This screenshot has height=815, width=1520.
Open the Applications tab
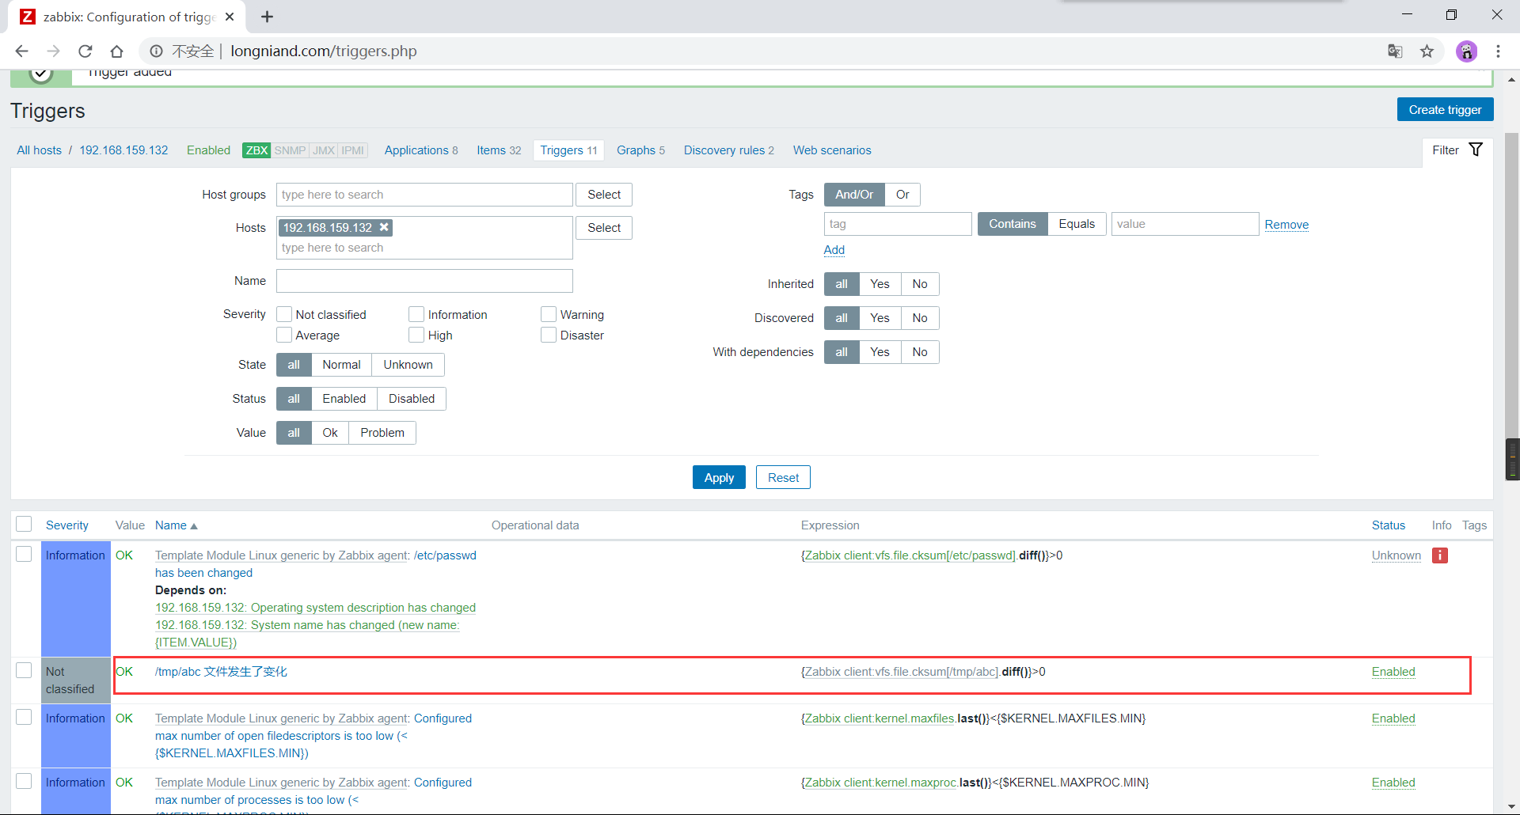point(421,150)
